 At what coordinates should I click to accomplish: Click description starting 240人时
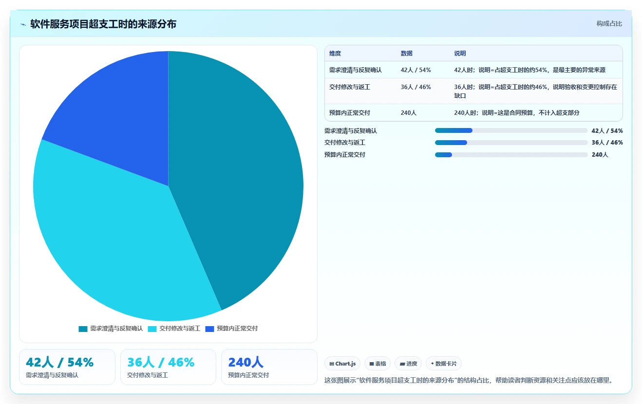point(517,113)
